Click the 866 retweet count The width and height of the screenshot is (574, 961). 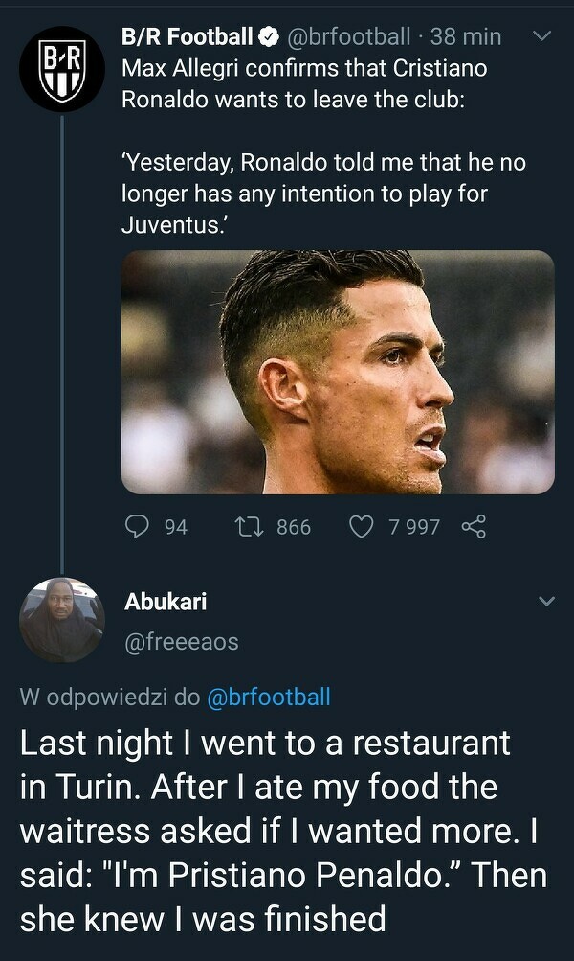294,526
